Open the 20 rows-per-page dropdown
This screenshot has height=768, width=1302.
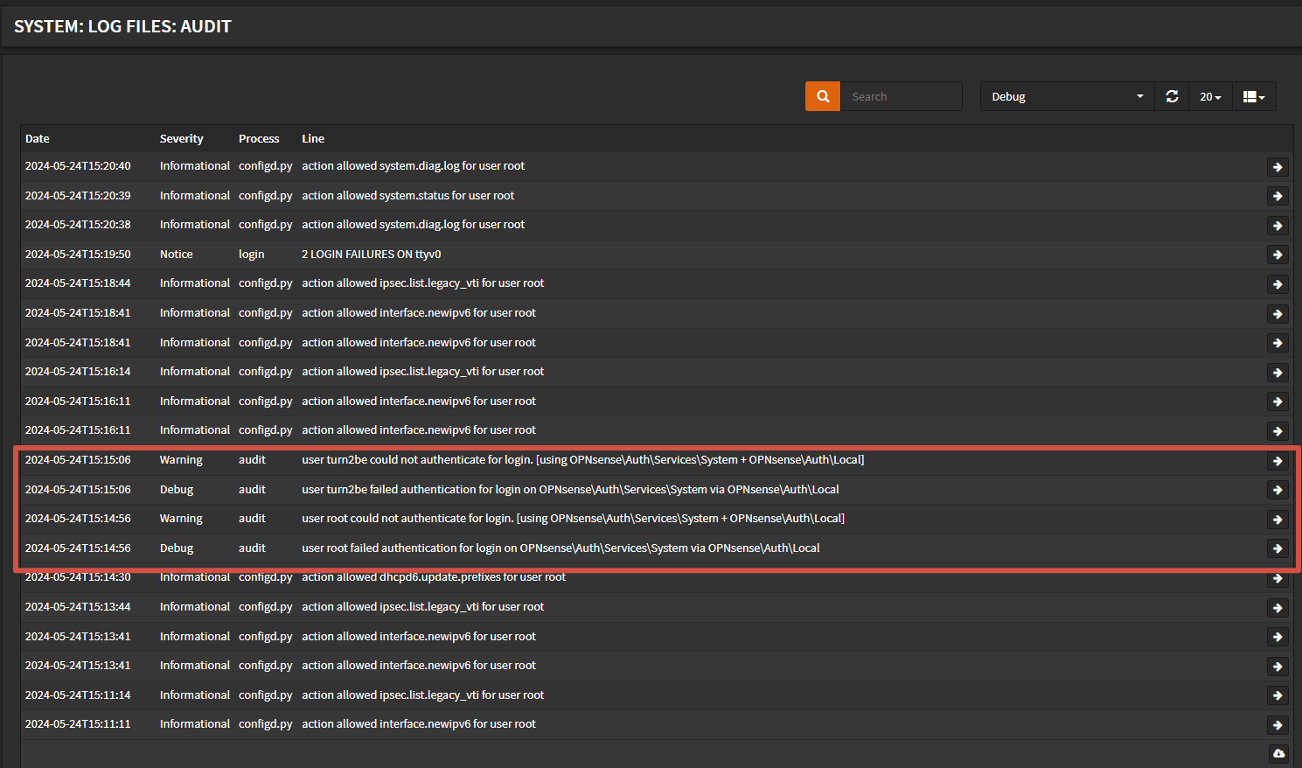coord(1210,96)
